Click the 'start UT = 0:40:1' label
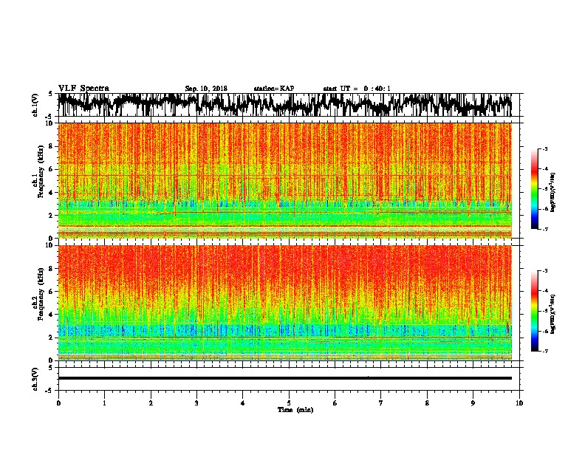 coord(357,89)
